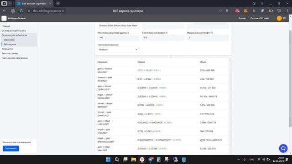Click the Arbitrages Scanner logo
292x164 pixels.
click(4, 18)
